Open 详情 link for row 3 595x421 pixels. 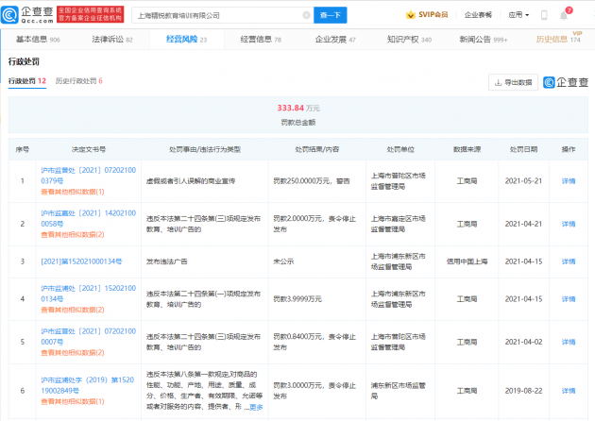[568, 262]
